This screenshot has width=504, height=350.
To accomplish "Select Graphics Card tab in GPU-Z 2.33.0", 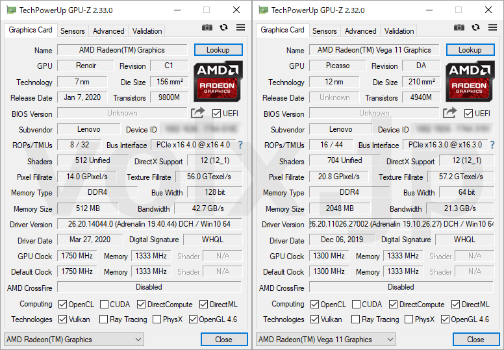I will (x=31, y=31).
